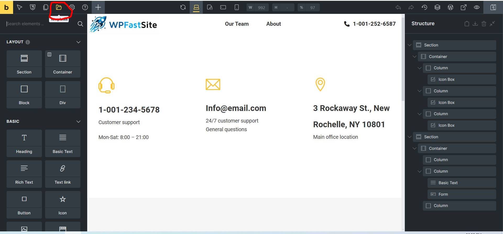Click the canvas height H field

(x=283, y=8)
